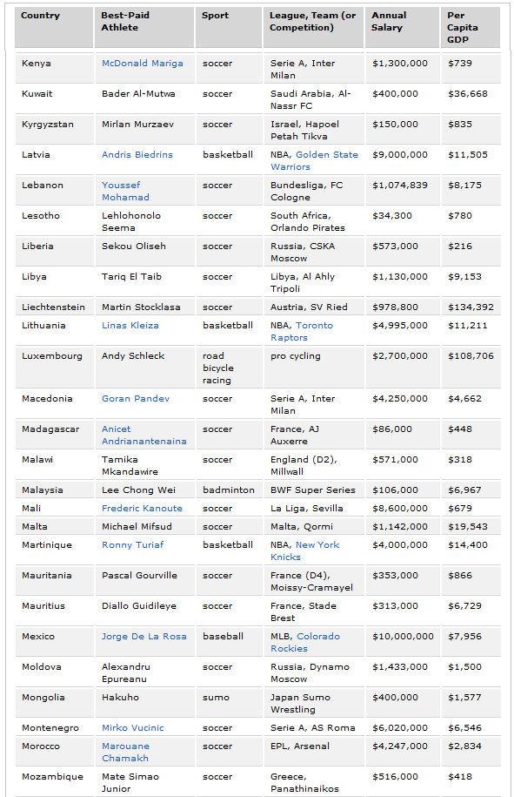Open Golden State Warriors team link
This screenshot has height=797, width=514.
(314, 160)
